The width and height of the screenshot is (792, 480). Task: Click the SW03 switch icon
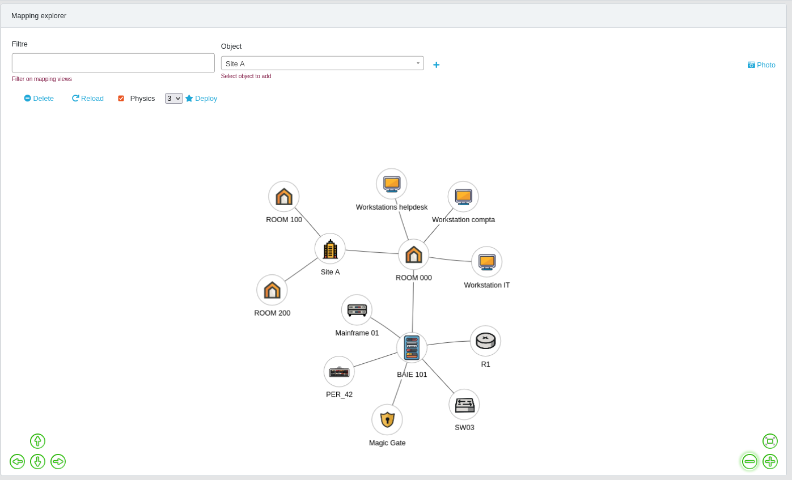coord(464,404)
